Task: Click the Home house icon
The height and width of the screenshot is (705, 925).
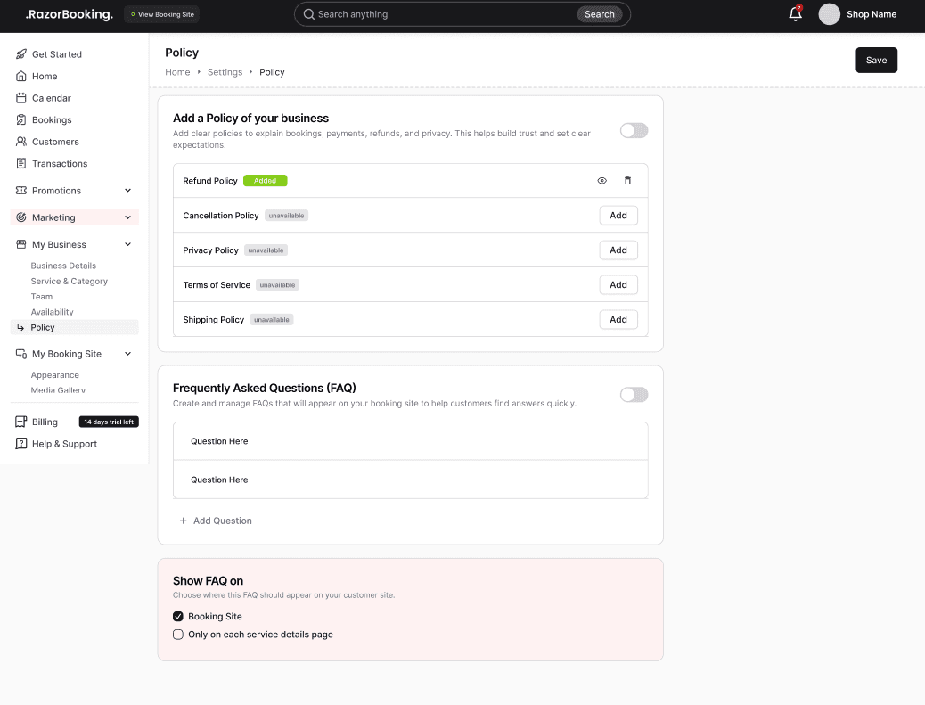Action: click(21, 76)
